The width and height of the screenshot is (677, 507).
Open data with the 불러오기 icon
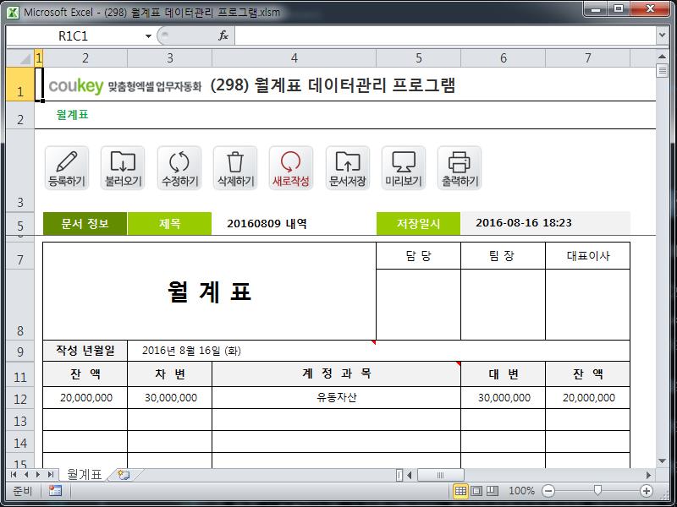[123, 167]
